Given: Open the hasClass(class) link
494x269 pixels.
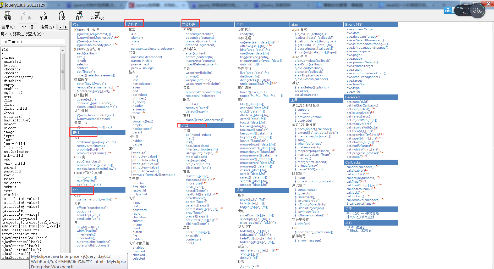Looking at the screenshot, I should [x=197, y=146].
